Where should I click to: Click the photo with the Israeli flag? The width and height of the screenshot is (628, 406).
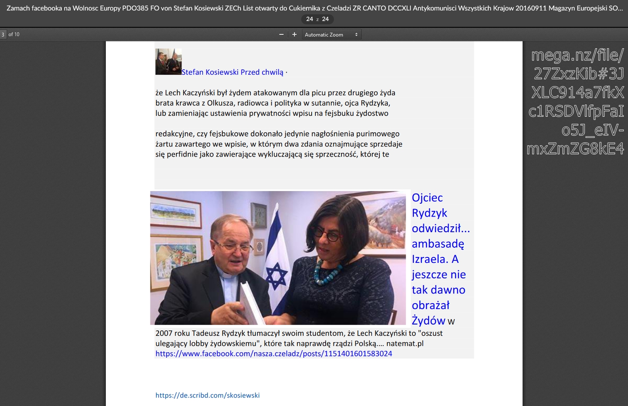[x=278, y=258]
